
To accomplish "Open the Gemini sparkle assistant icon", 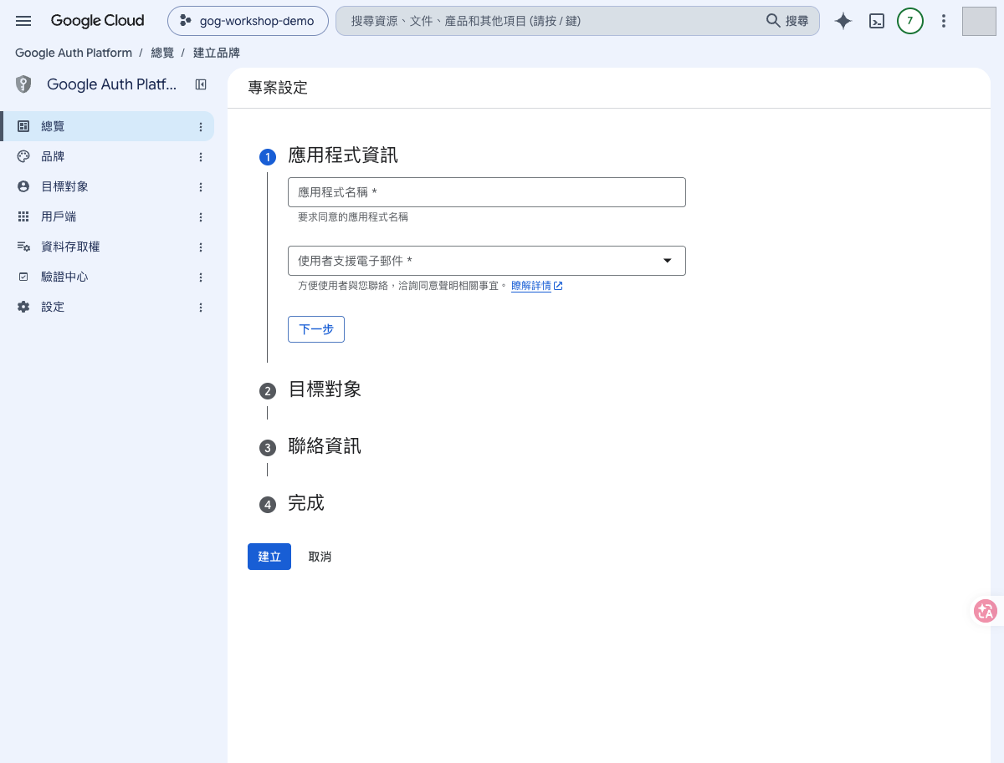I will pos(843,22).
